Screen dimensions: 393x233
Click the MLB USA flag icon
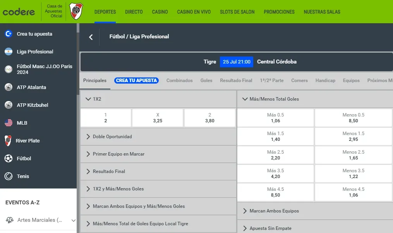pos(9,123)
